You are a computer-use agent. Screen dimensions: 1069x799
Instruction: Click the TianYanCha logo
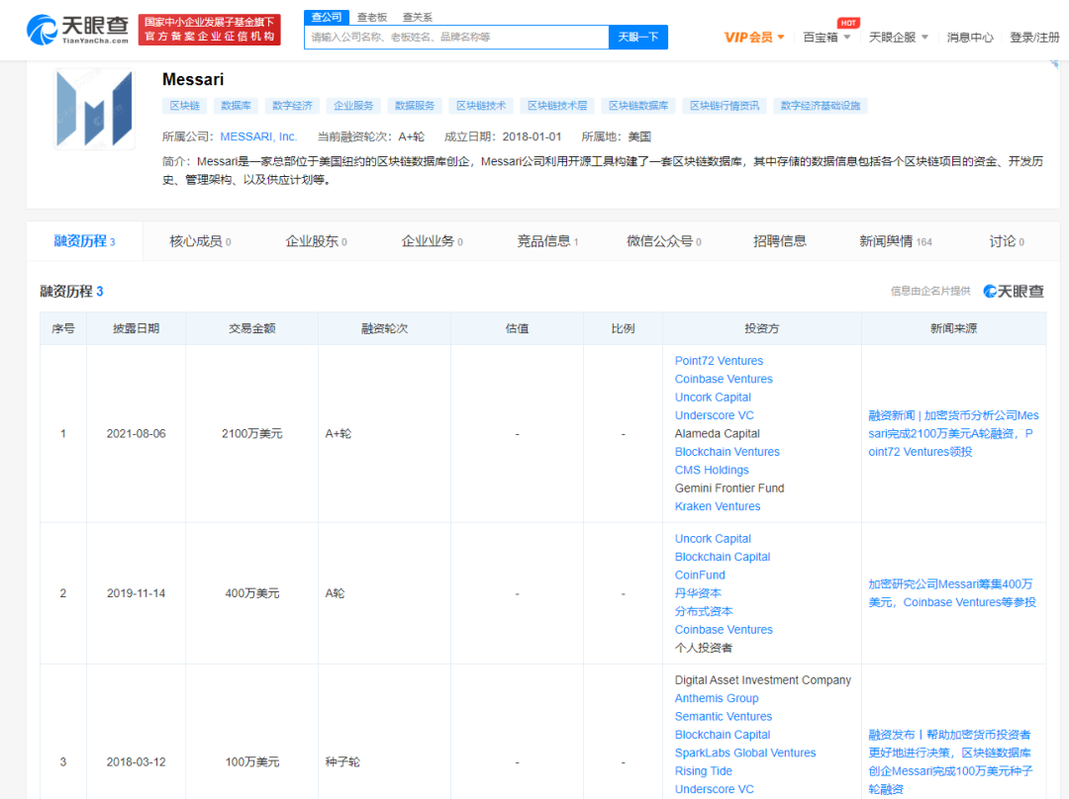77,30
